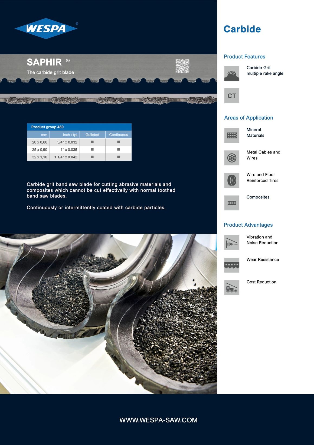Viewport: 314px width, 445px height.
Task: Click the Carbide heading
Action: click(242, 29)
